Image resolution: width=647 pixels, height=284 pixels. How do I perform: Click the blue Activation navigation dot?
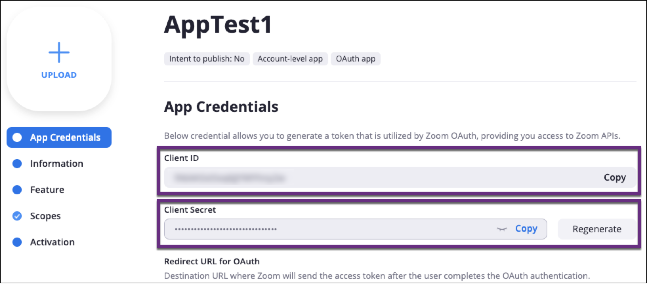(17, 242)
